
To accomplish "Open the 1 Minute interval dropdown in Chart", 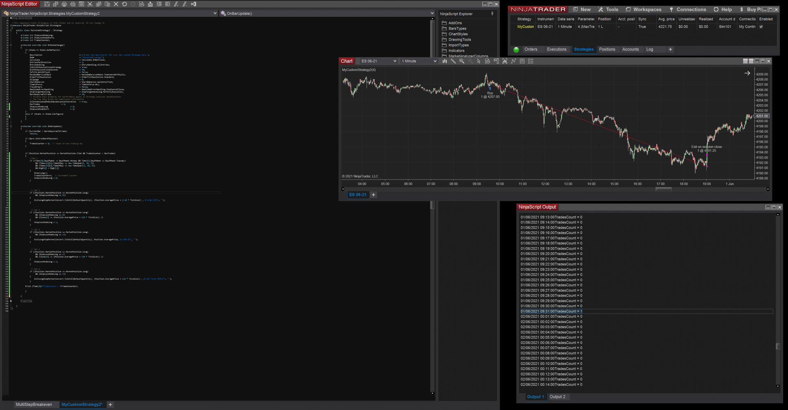I will [x=419, y=61].
